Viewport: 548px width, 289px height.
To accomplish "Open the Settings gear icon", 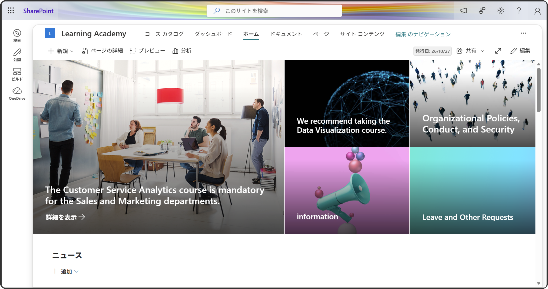I will pyautogui.click(x=501, y=11).
